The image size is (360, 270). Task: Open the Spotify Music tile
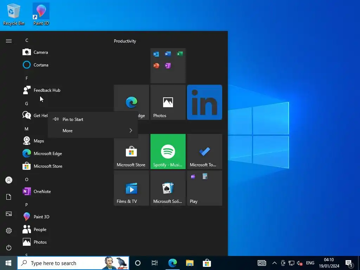pos(168,152)
